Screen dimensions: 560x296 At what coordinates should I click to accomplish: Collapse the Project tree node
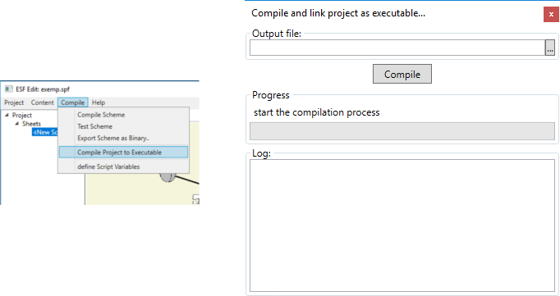[7, 115]
